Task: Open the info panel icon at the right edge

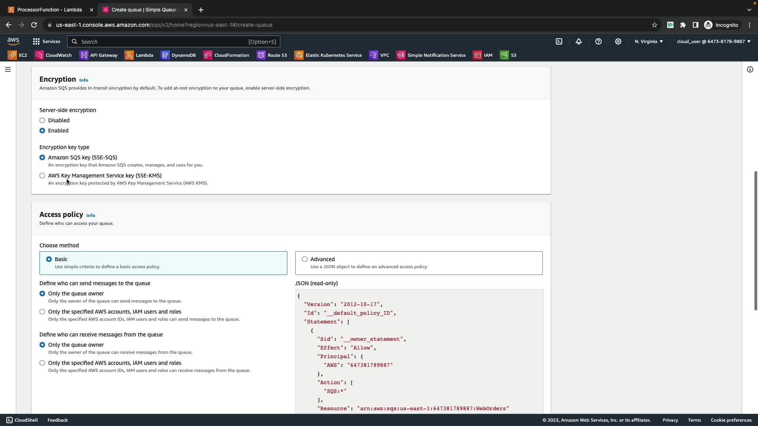Action: pos(750,69)
